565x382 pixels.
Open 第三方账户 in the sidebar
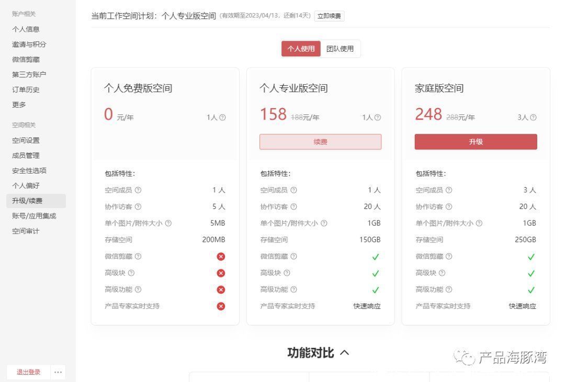(x=29, y=75)
